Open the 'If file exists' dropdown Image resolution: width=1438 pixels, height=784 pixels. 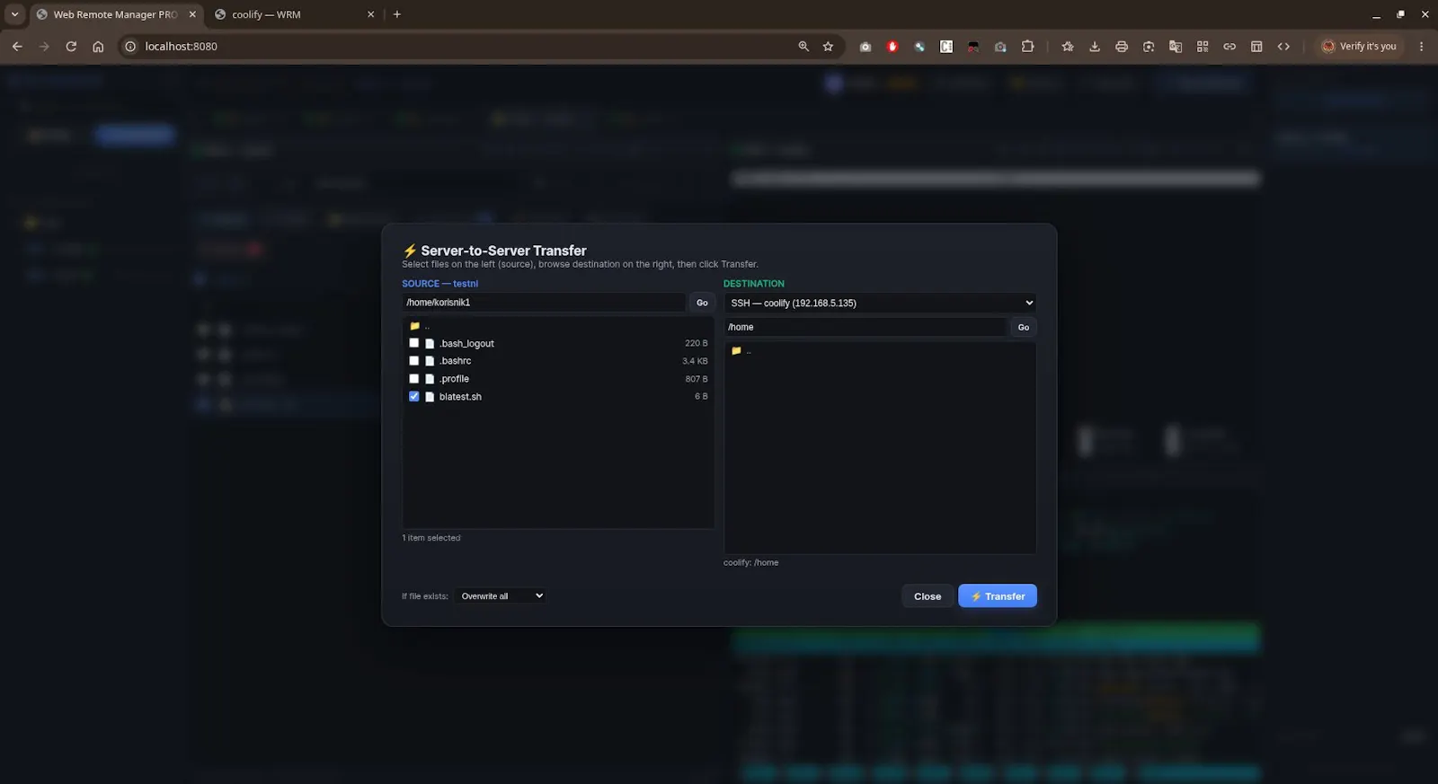pos(500,596)
